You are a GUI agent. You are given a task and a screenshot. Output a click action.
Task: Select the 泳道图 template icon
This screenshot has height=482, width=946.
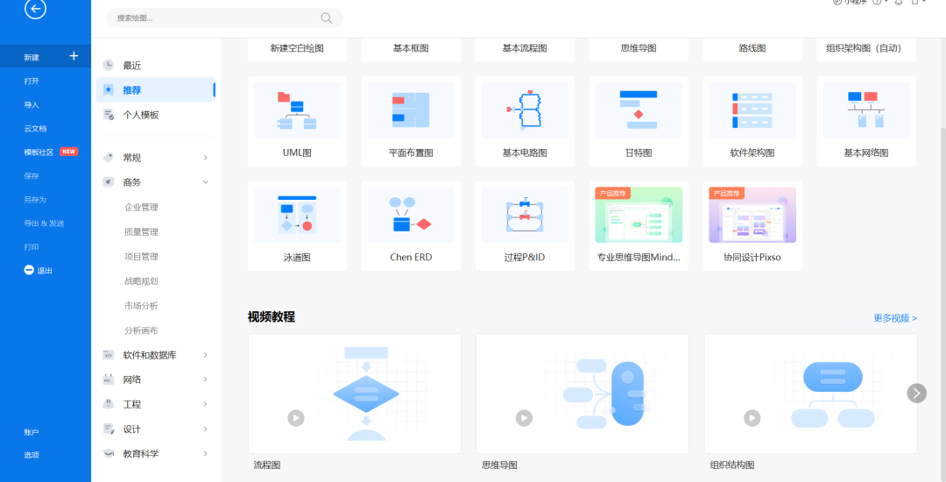click(x=298, y=215)
